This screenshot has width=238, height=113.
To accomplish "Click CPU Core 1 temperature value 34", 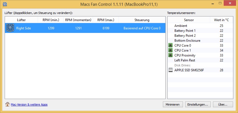I will click(221, 50).
